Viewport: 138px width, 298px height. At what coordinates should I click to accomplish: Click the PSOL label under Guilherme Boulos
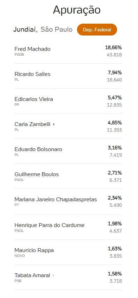click(x=19, y=180)
